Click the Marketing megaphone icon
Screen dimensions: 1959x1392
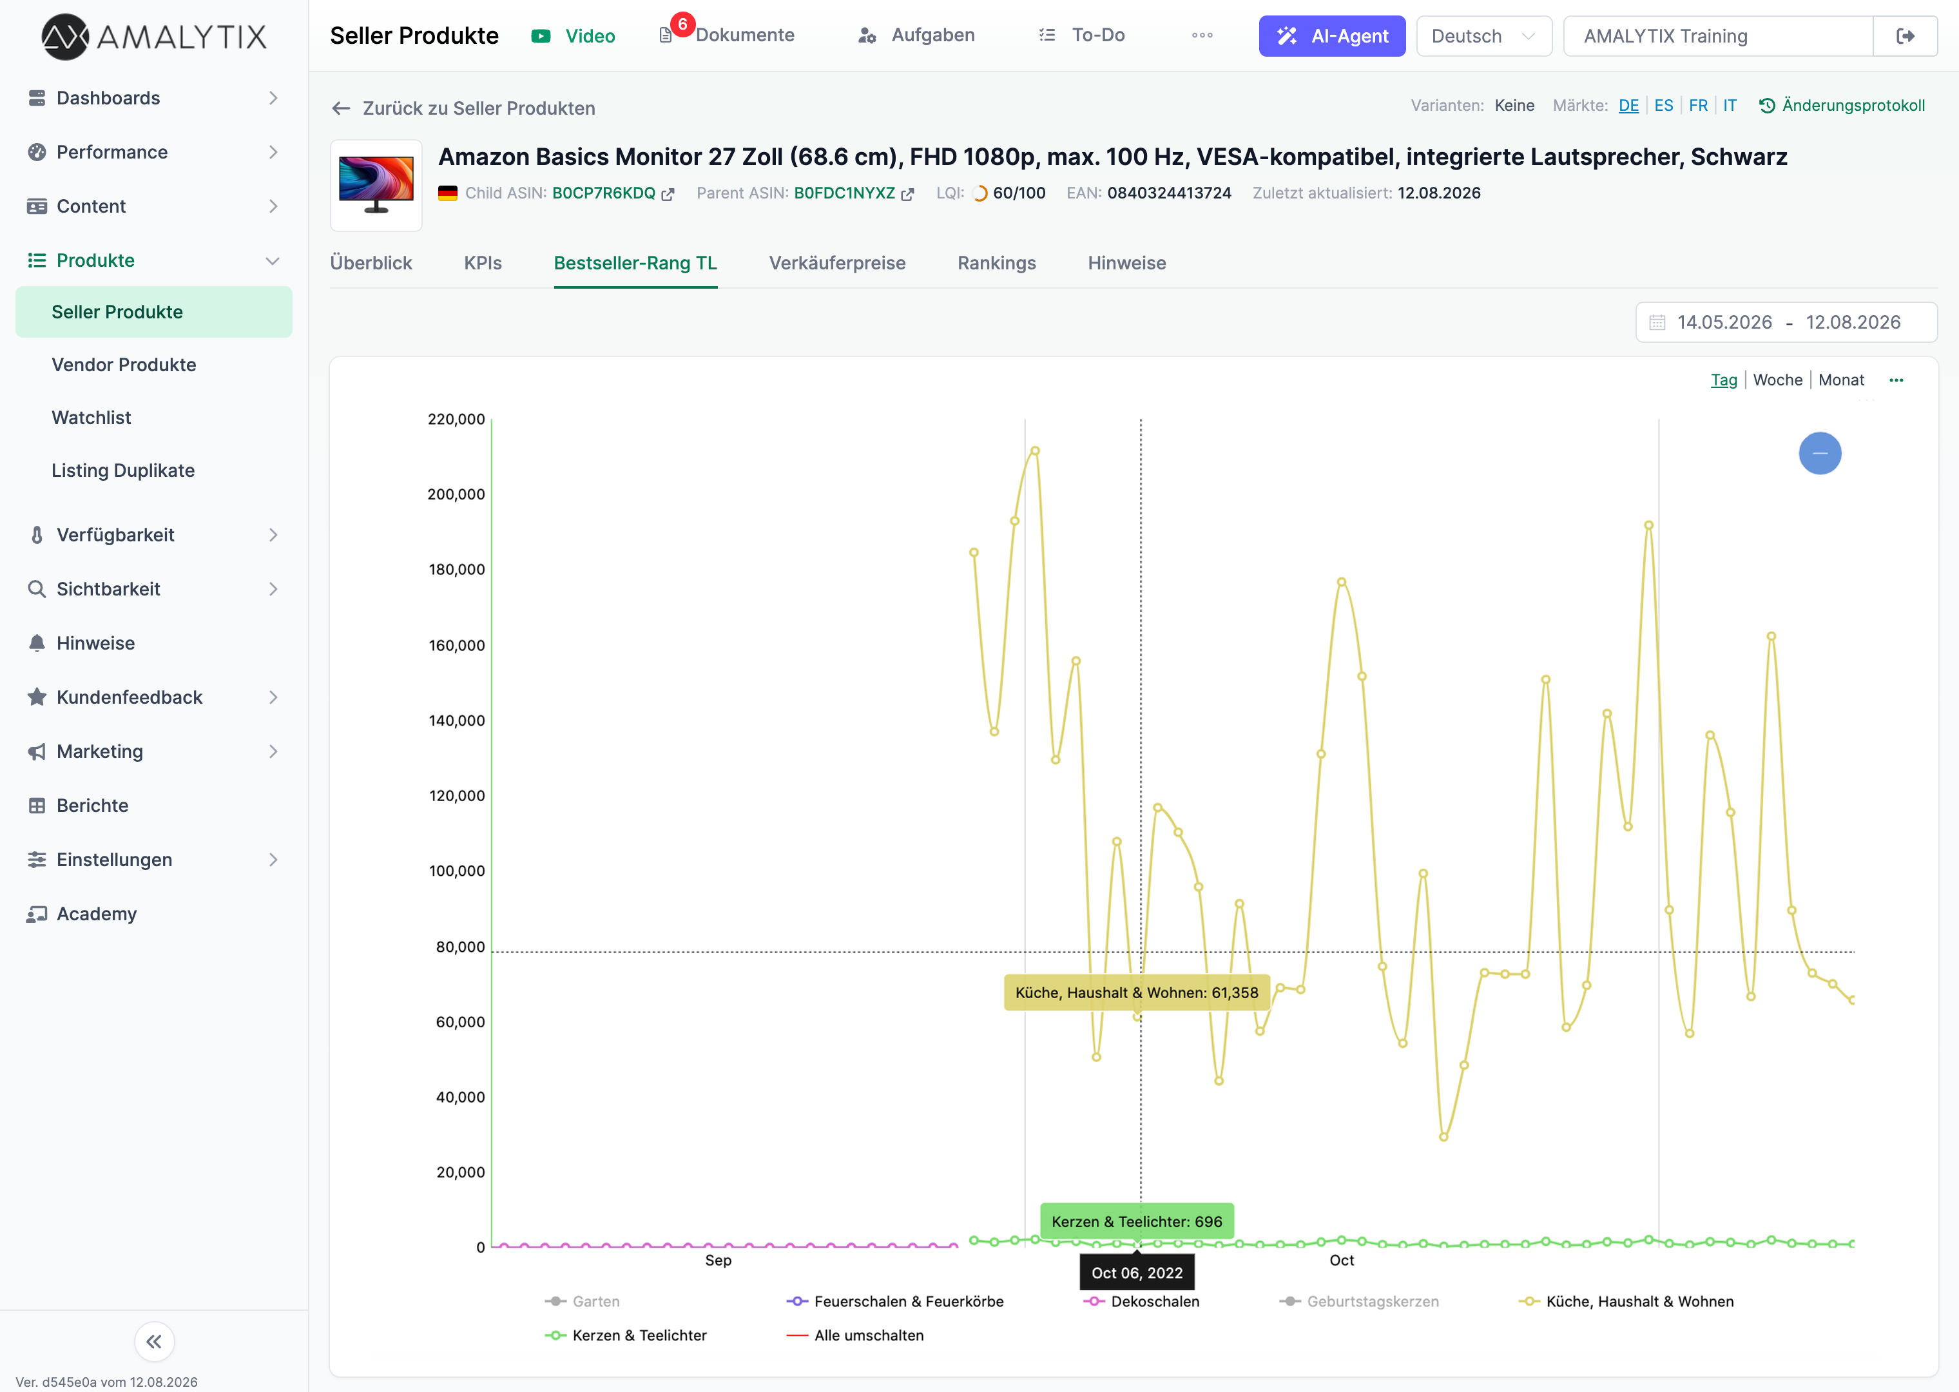(x=37, y=751)
